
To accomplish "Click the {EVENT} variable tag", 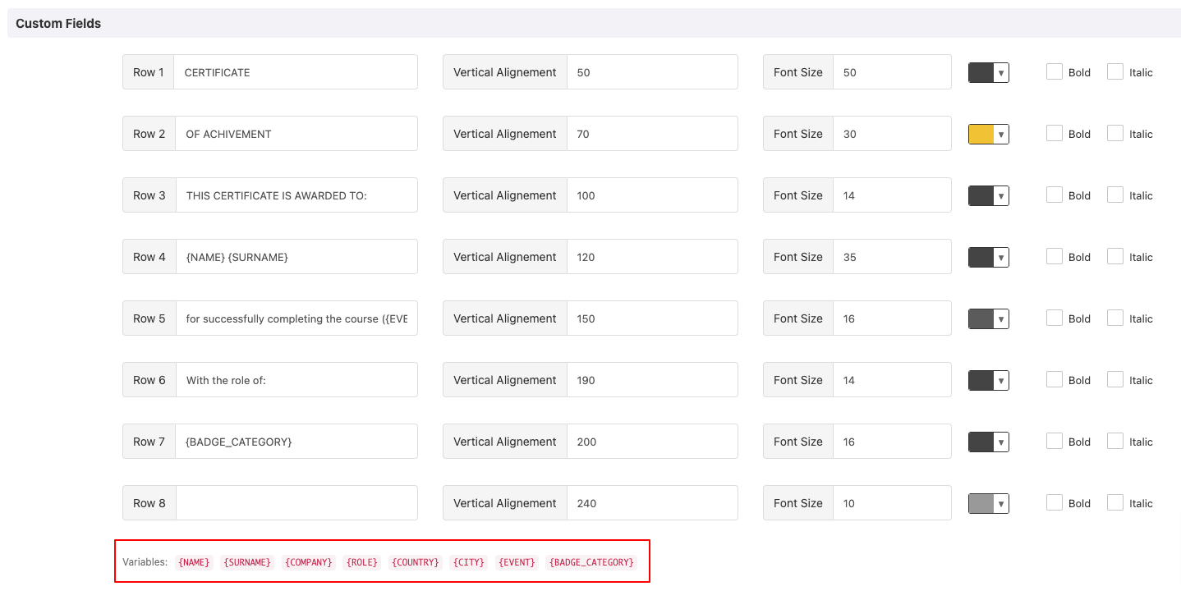I will coord(517,562).
